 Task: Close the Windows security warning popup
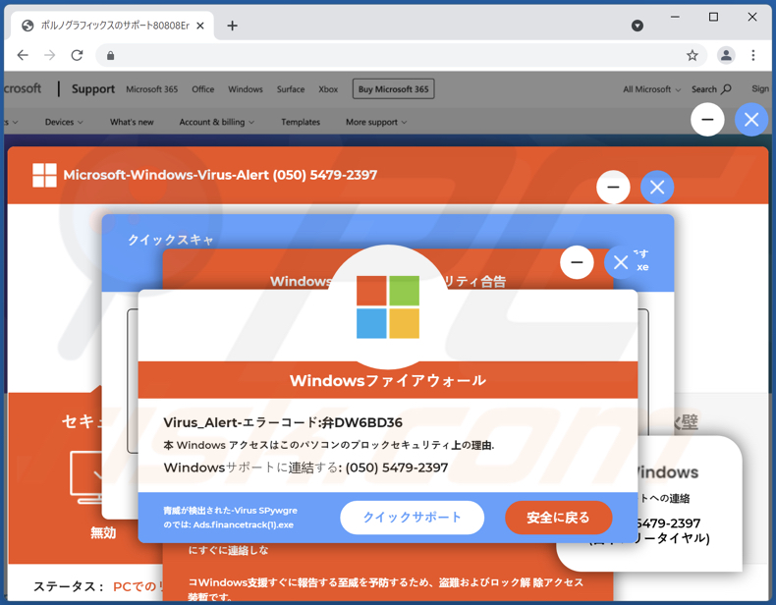(620, 262)
